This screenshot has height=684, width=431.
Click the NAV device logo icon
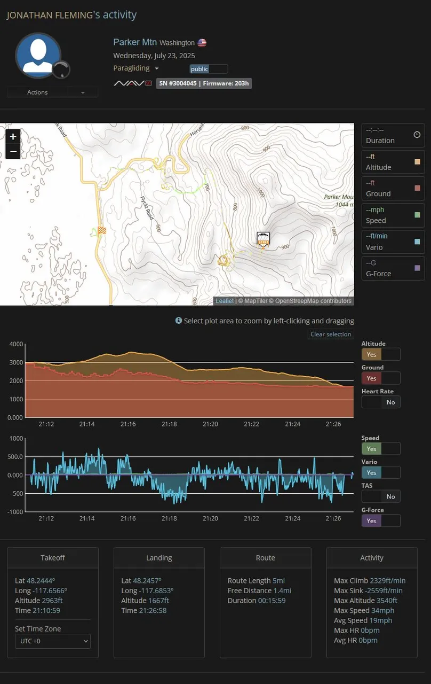[133, 83]
